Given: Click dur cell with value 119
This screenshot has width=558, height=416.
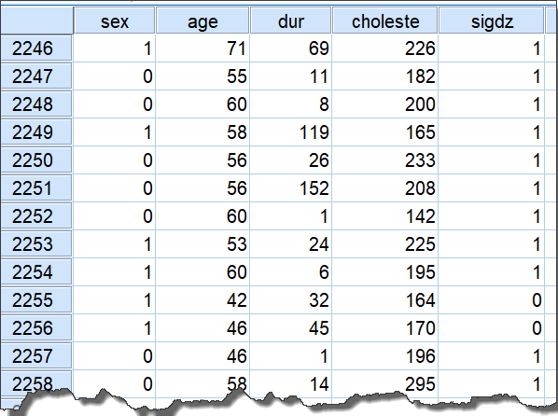Looking at the screenshot, I should [x=291, y=132].
